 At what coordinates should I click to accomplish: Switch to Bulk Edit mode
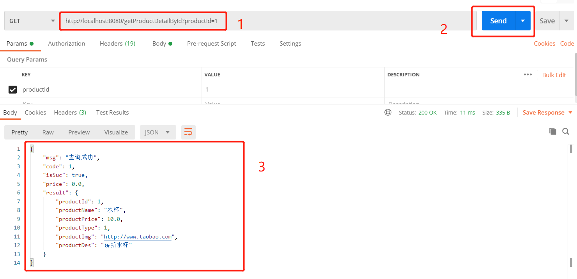coord(554,75)
